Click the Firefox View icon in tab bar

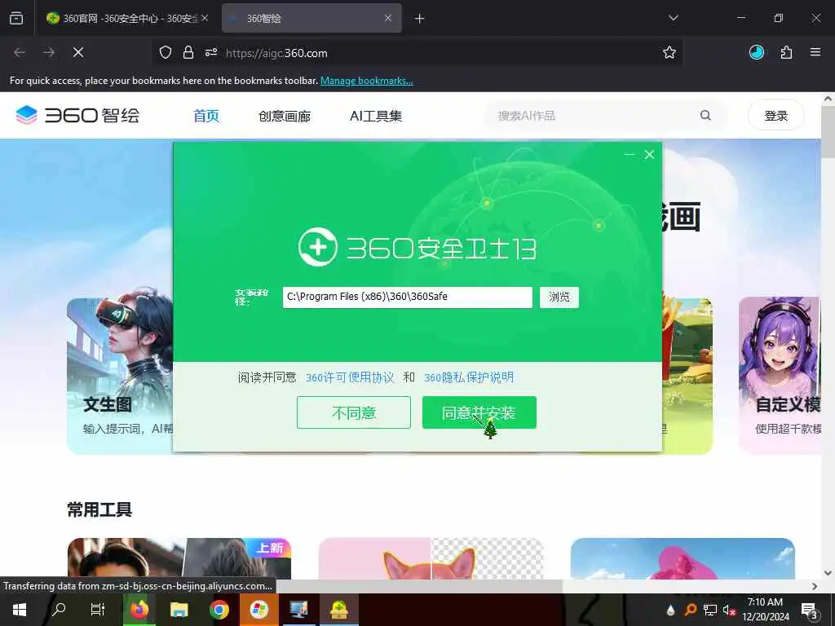(16, 18)
